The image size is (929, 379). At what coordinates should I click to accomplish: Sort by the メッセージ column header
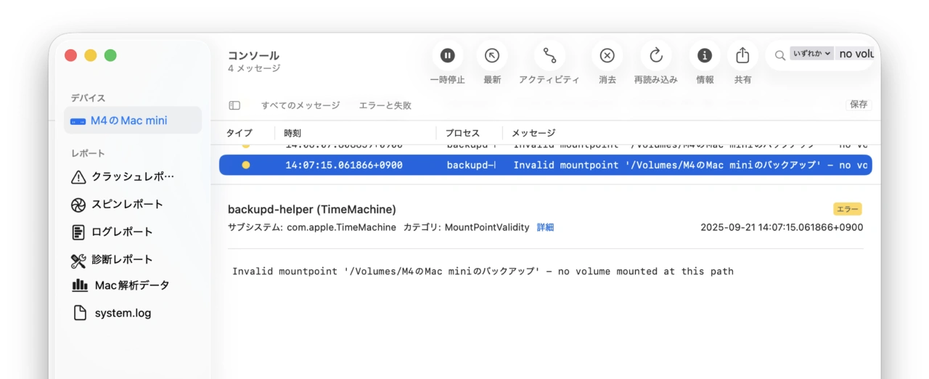pyautogui.click(x=533, y=133)
